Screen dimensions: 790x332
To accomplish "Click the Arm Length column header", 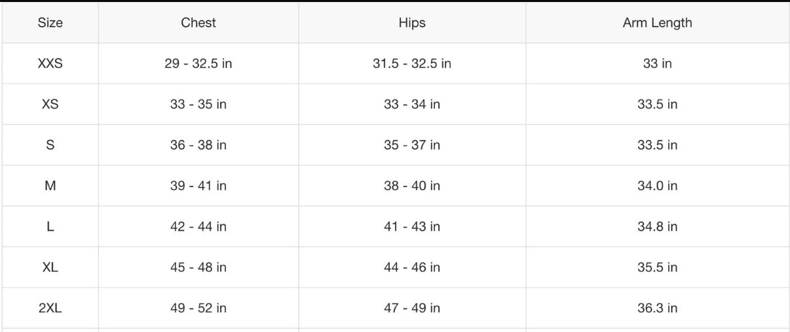I will [657, 23].
